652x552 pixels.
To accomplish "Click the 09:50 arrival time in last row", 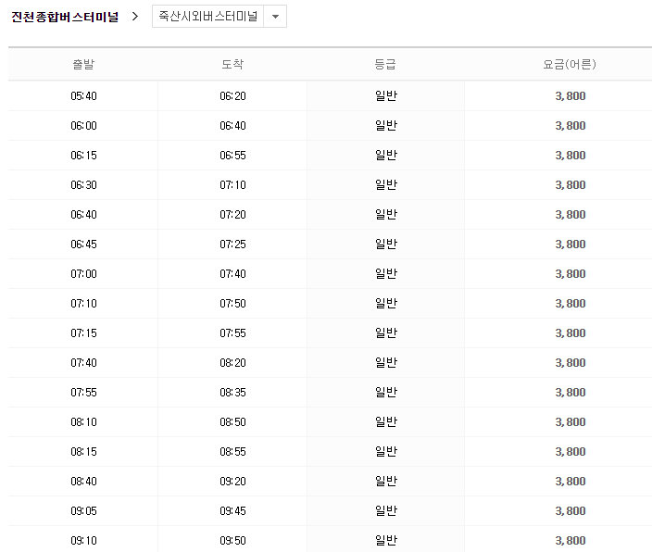I will point(232,541).
